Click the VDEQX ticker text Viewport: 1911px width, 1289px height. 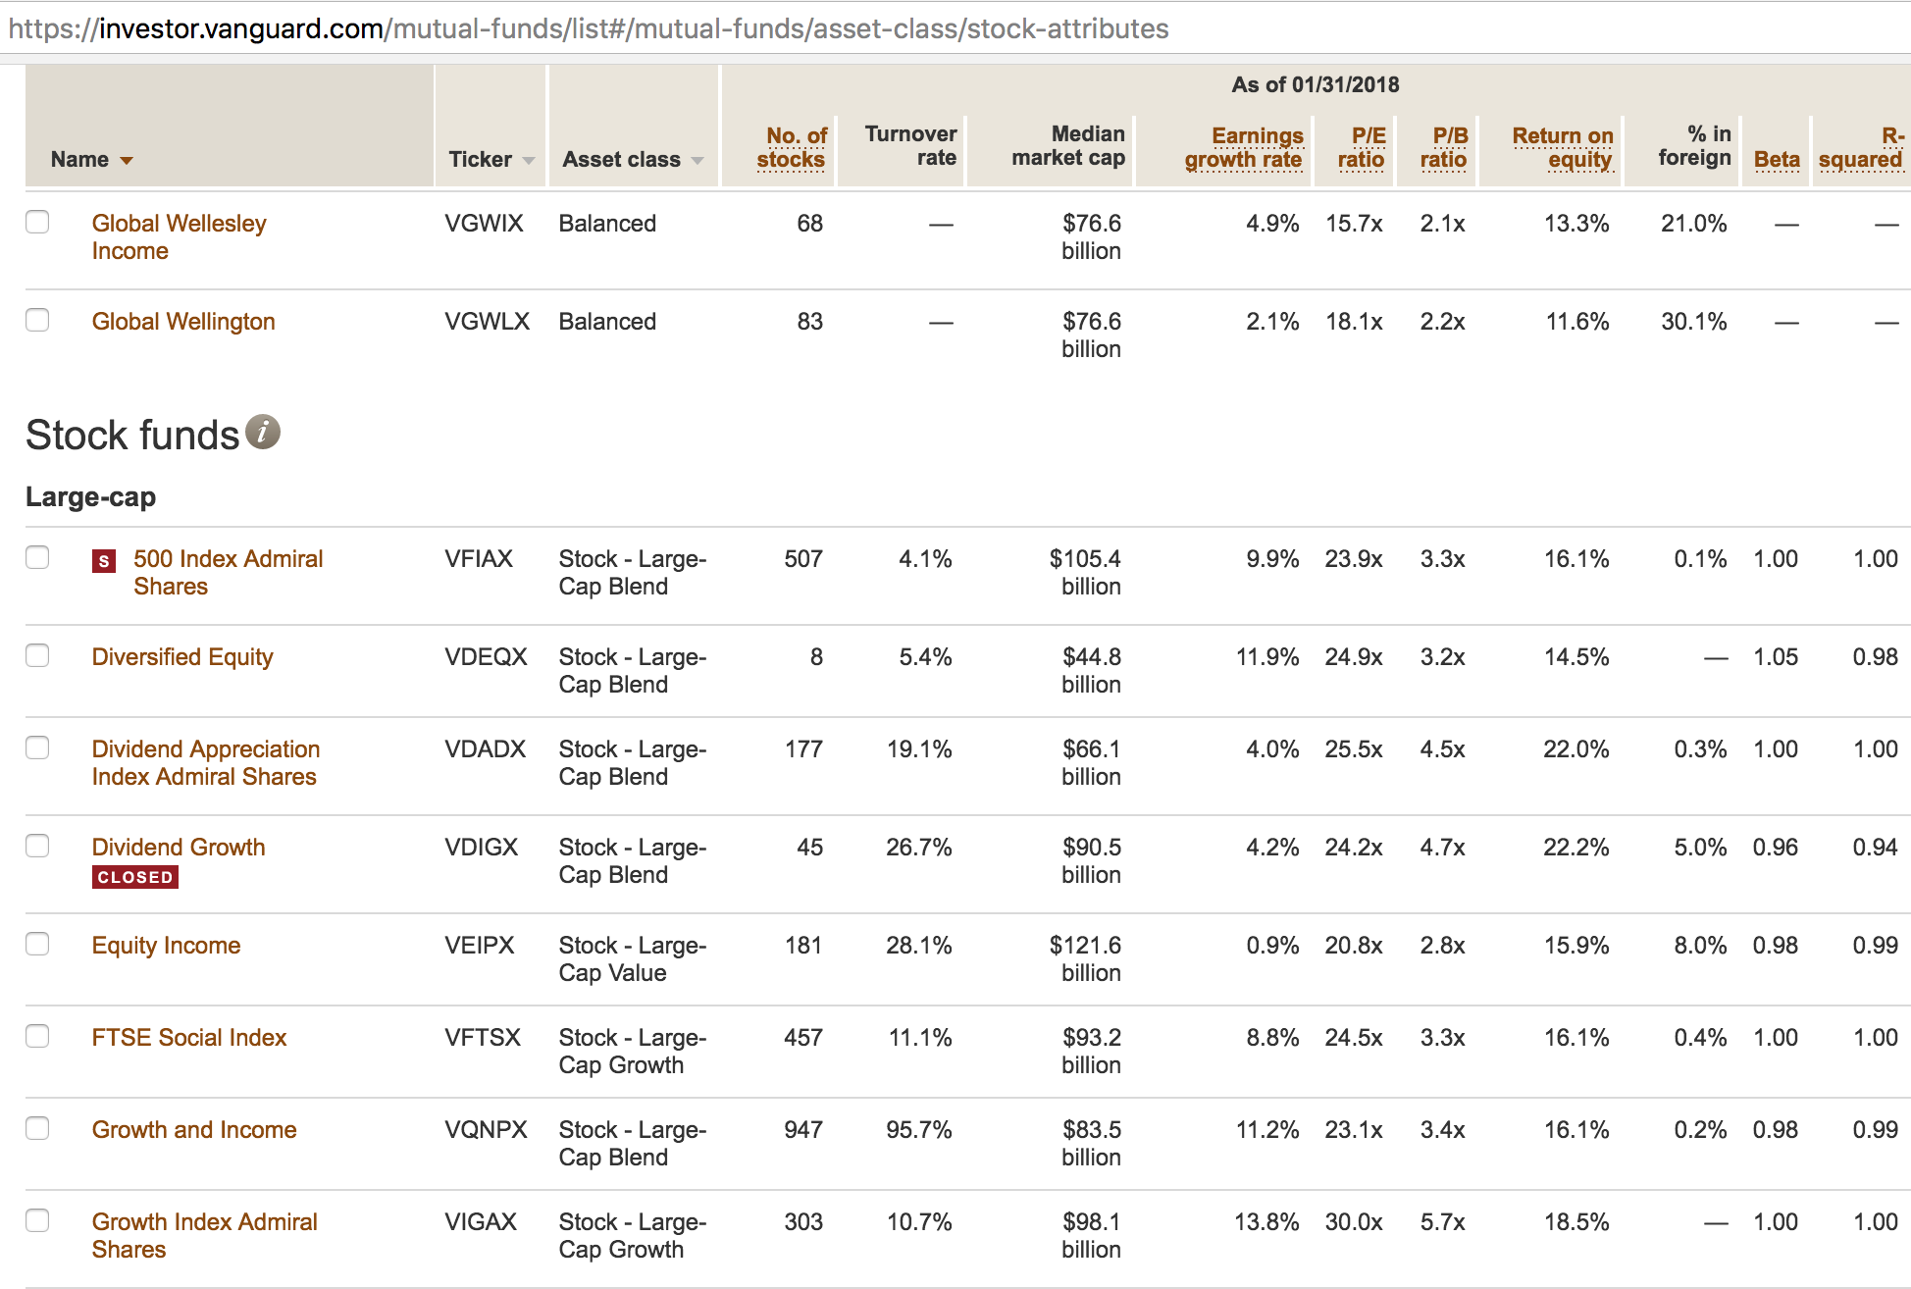486,656
